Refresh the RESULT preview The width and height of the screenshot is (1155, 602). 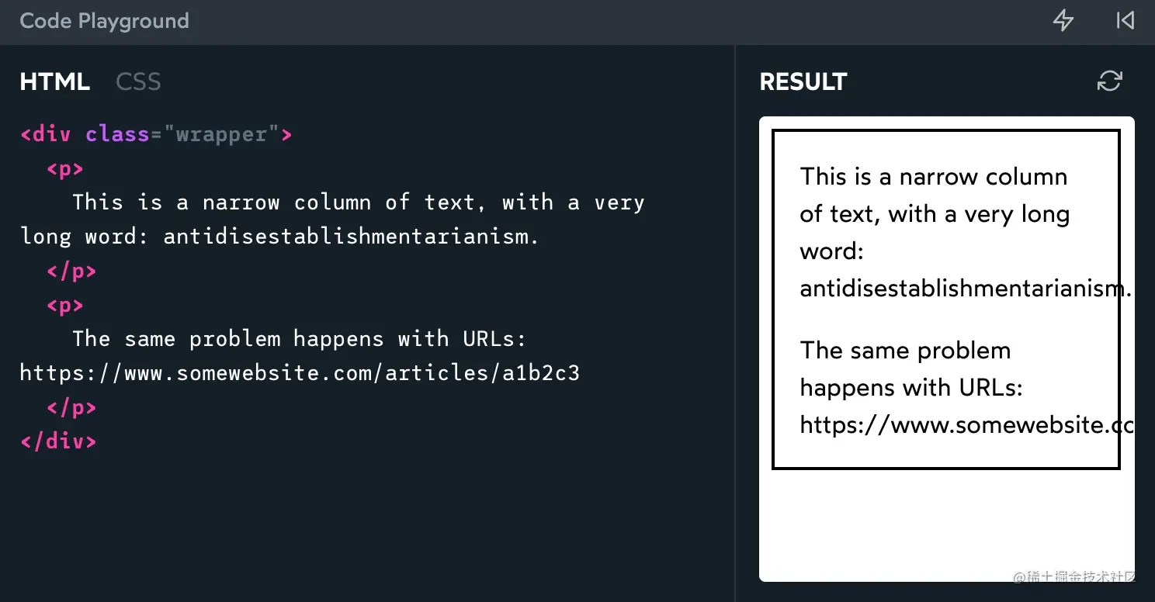pos(1109,81)
